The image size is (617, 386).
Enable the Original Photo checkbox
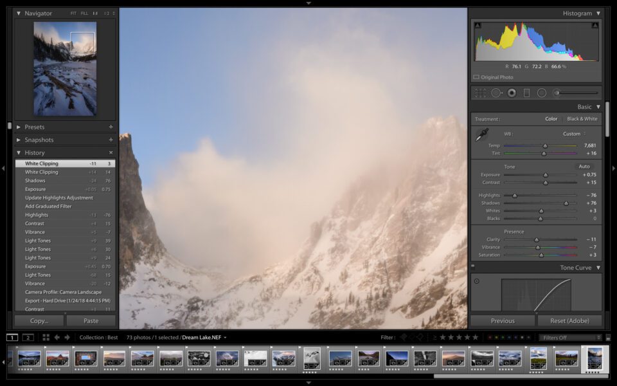tap(476, 77)
